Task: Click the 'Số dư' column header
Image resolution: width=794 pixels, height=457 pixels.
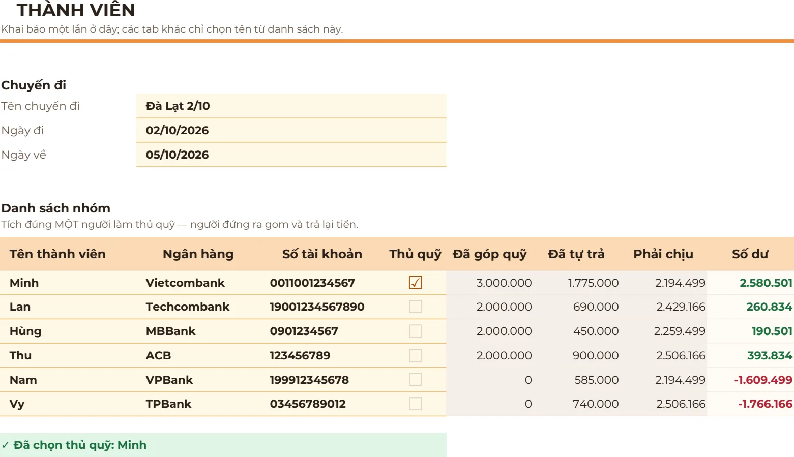Action: pos(750,254)
